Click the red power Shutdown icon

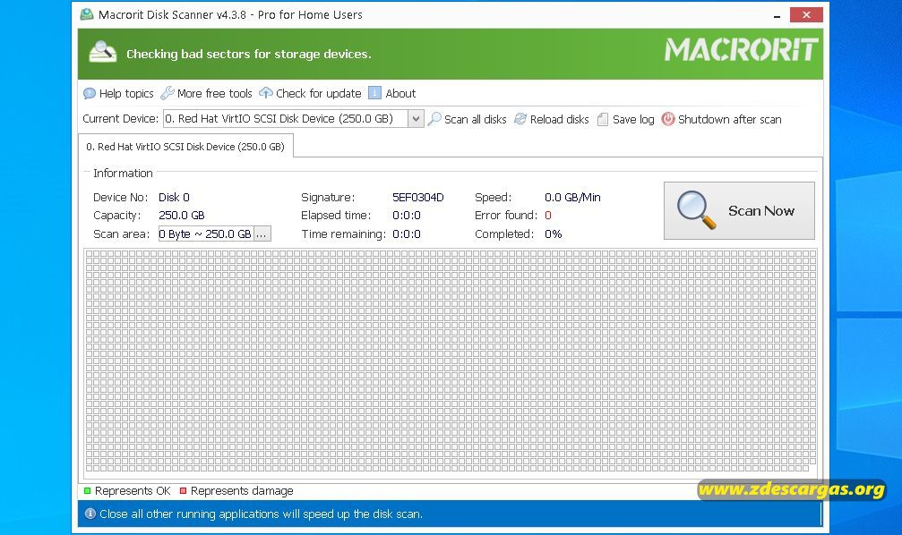click(x=668, y=119)
